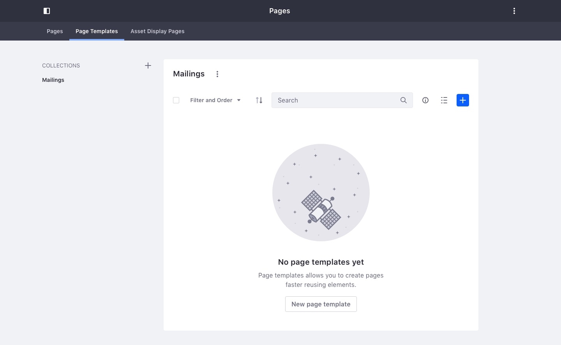Select the Page Templates tab
561x345 pixels.
tap(97, 31)
